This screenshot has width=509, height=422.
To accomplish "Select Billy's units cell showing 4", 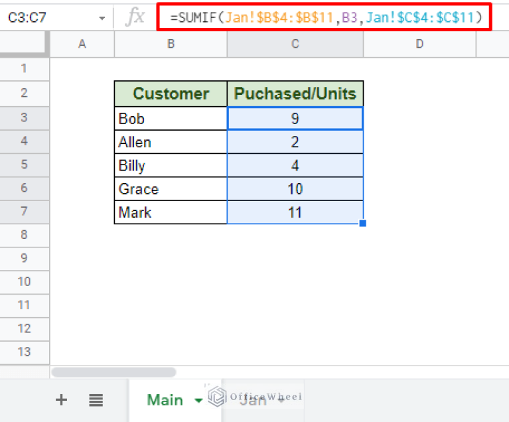I will (295, 165).
